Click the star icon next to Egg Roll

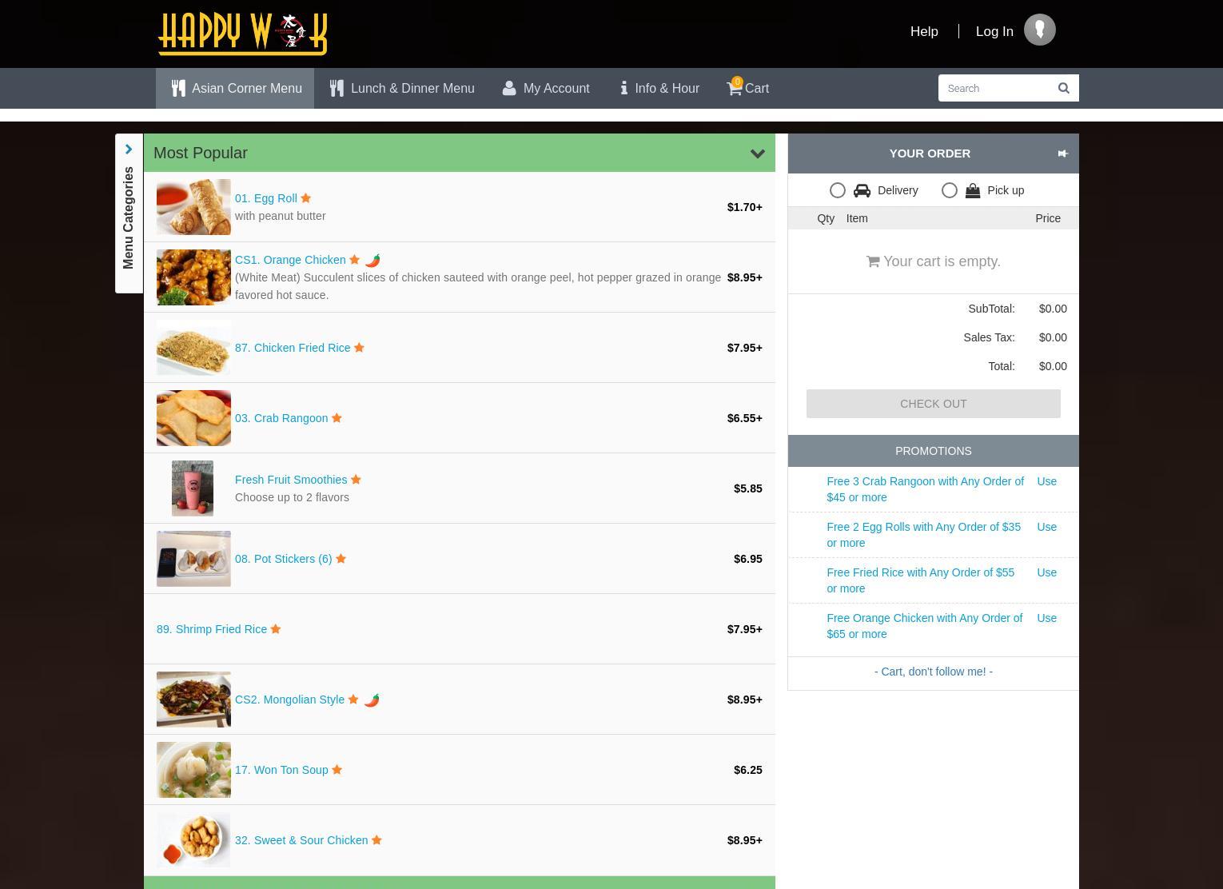(x=305, y=198)
